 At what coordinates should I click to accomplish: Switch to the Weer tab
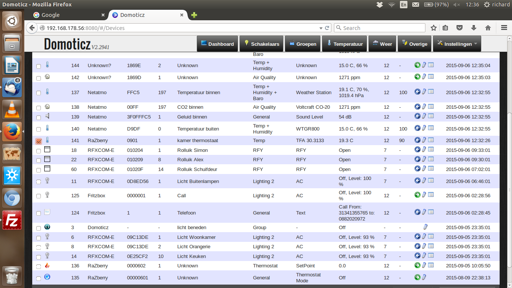(x=382, y=44)
